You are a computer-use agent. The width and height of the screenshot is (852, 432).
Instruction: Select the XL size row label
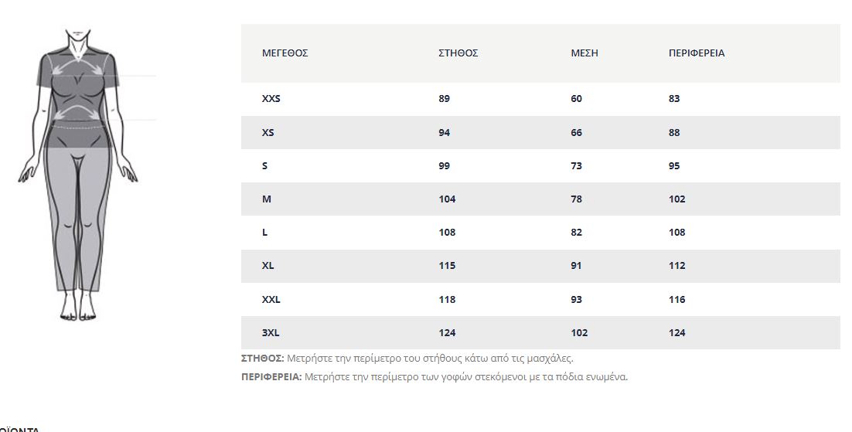pos(268,266)
